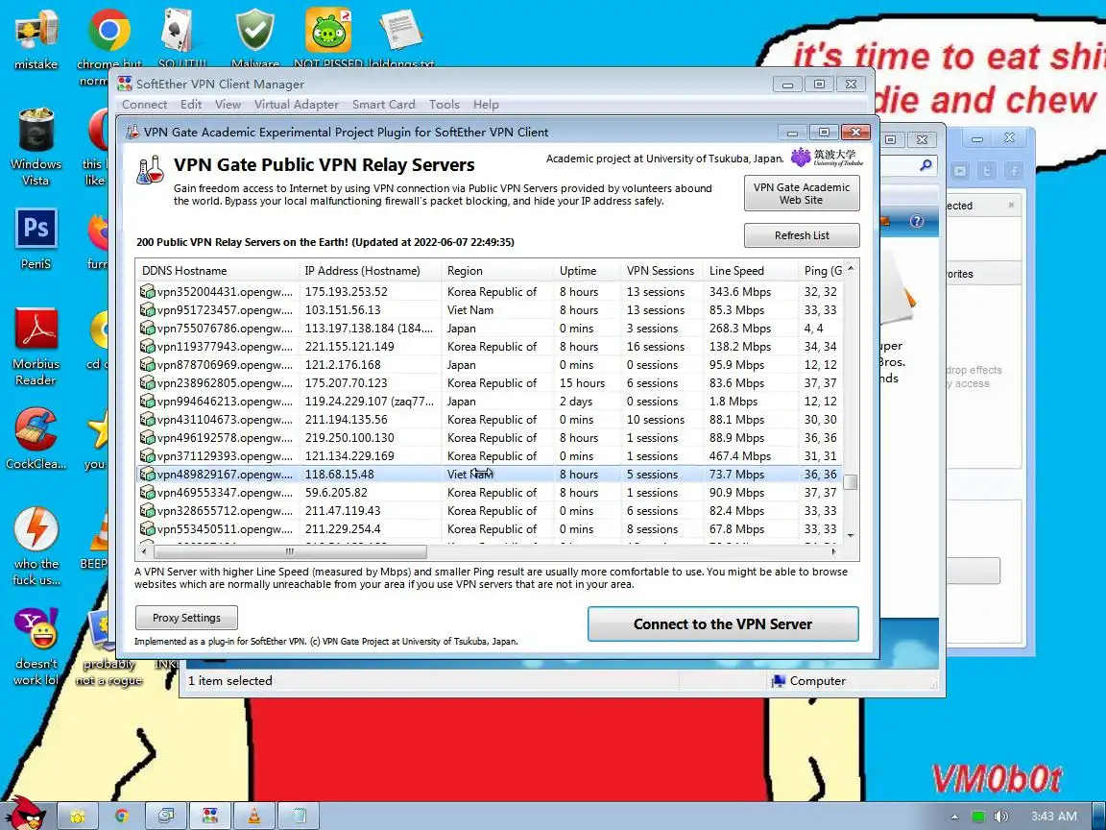Click the SoftEther VPN Client Manager title icon
Image resolution: width=1106 pixels, height=830 pixels.
[x=125, y=84]
